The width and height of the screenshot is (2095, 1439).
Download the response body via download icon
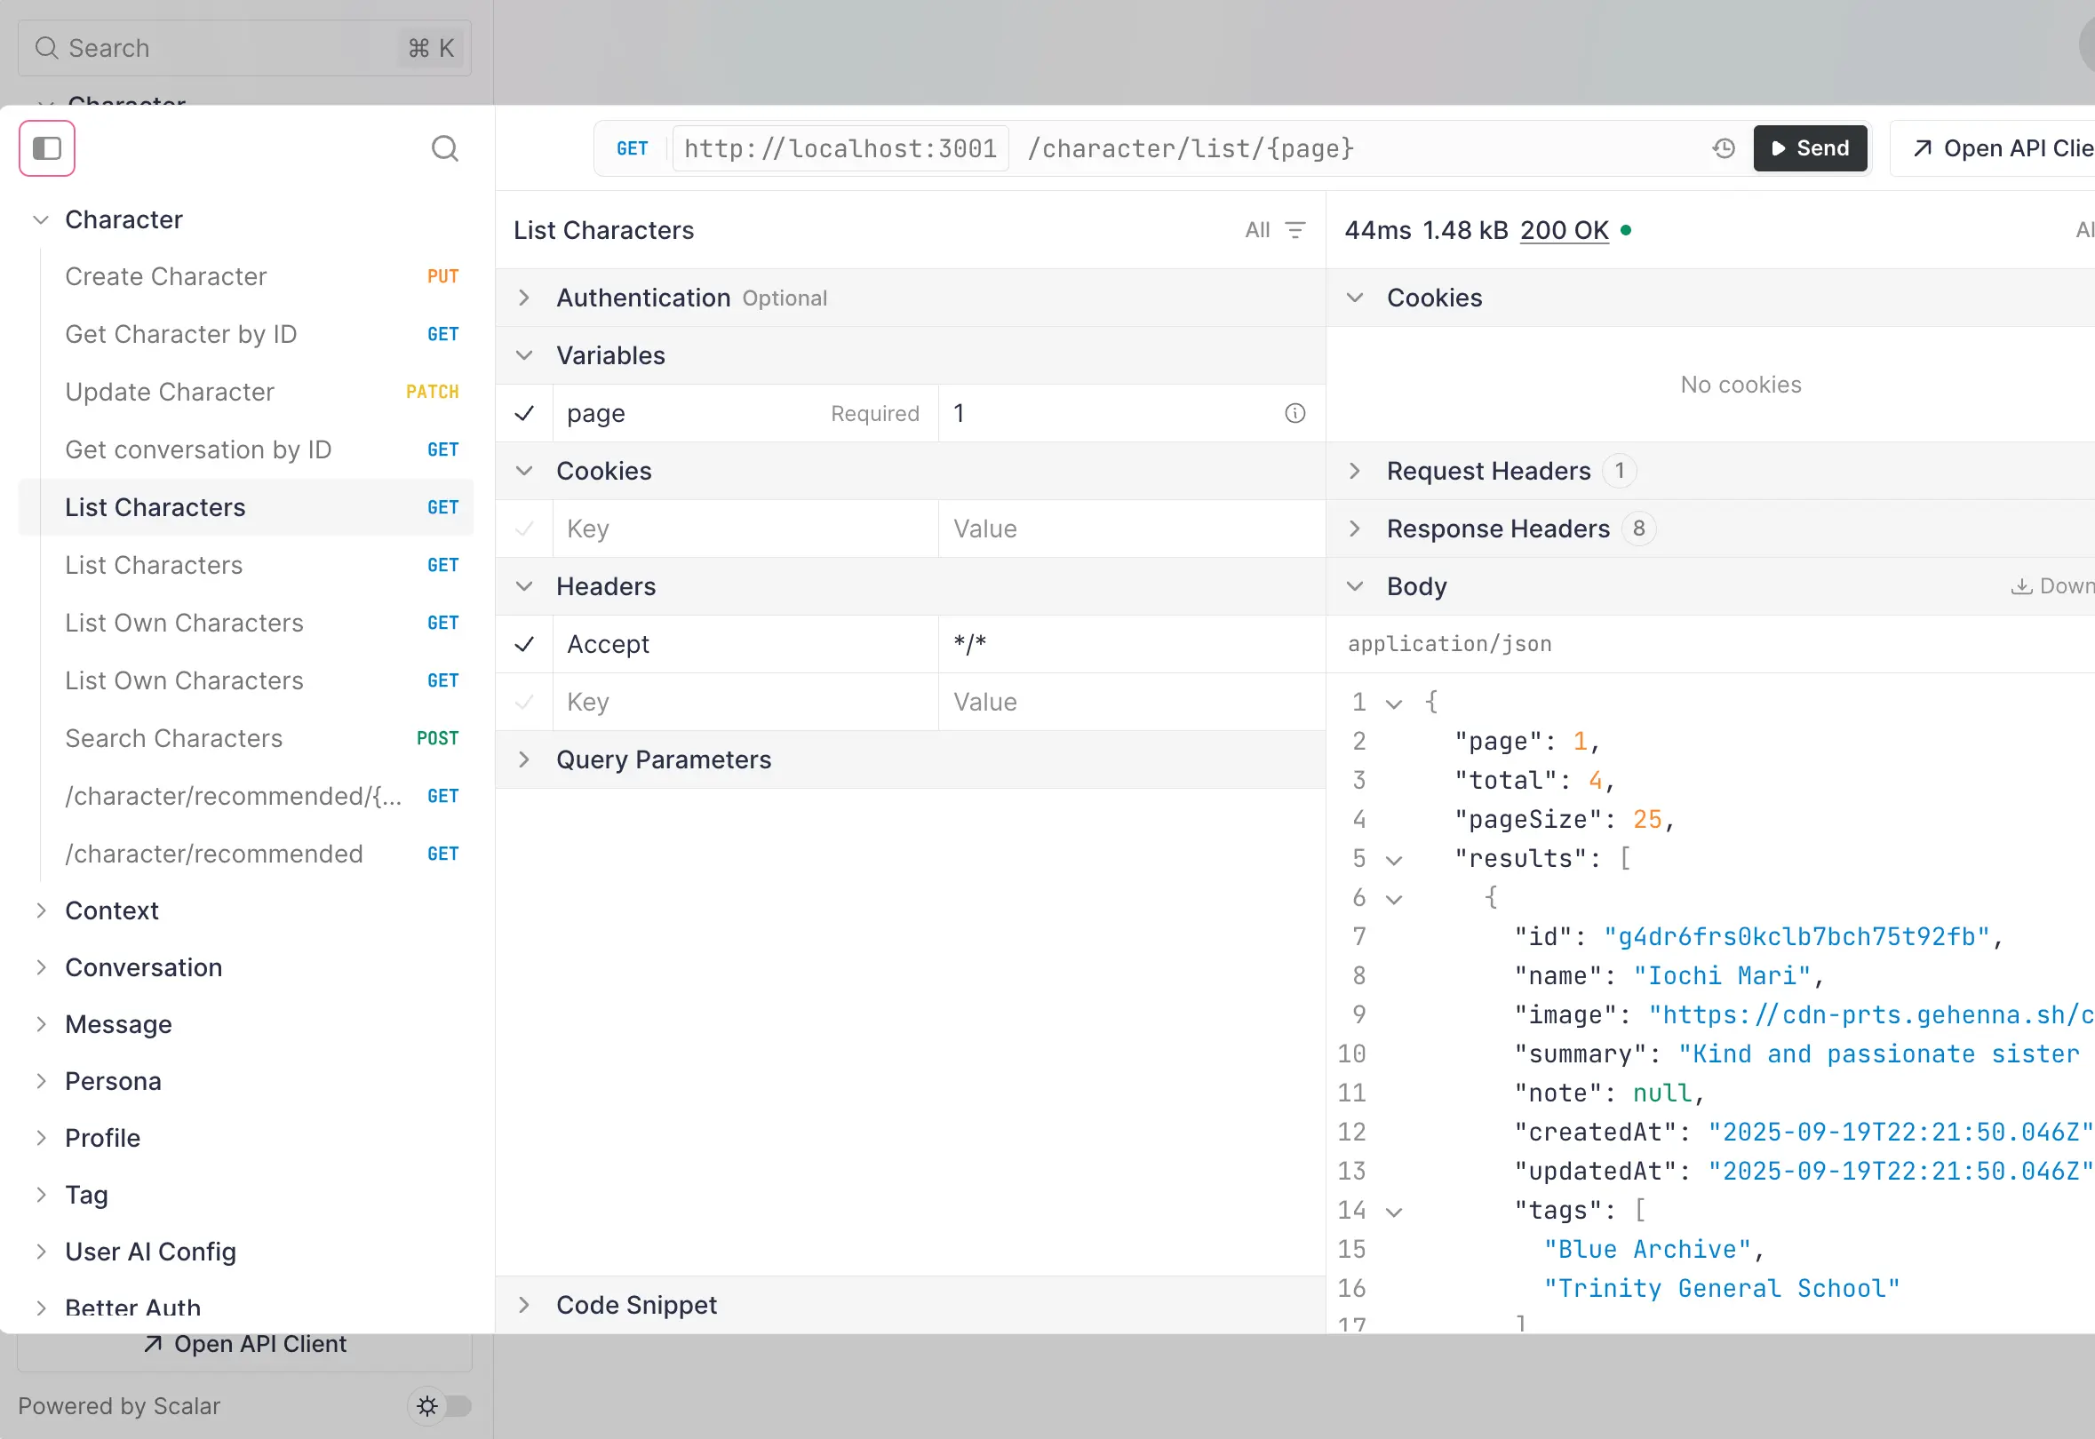[2020, 585]
